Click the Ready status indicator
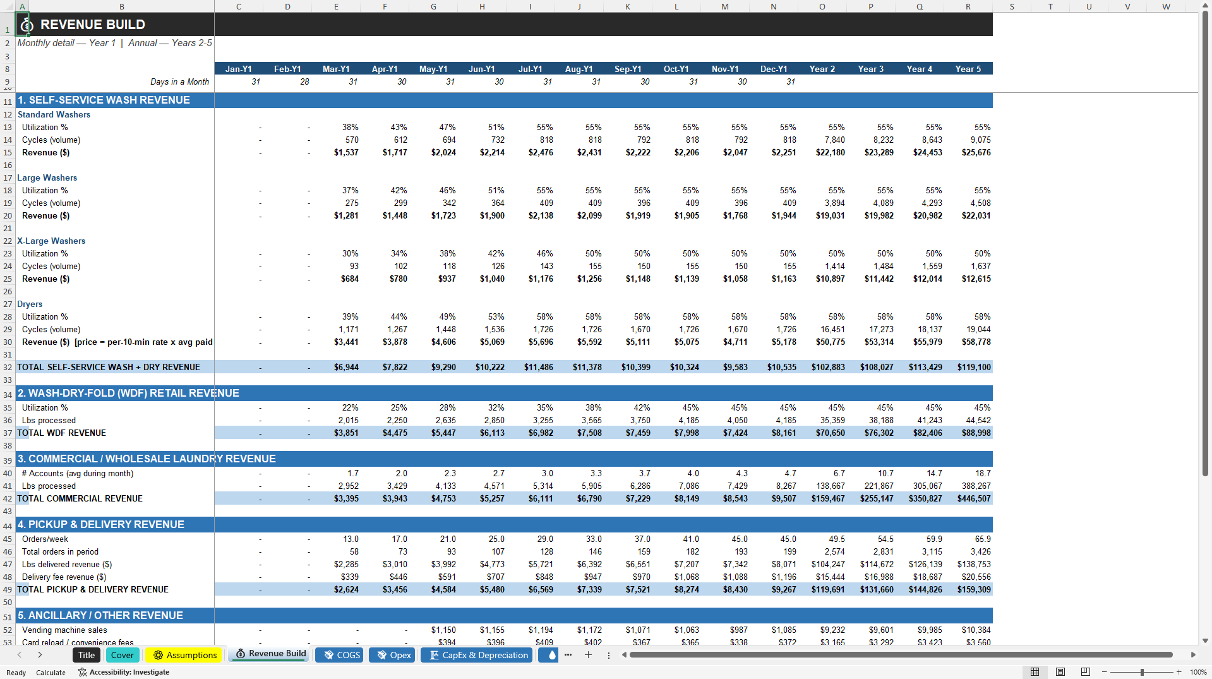The image size is (1212, 679). coord(16,672)
